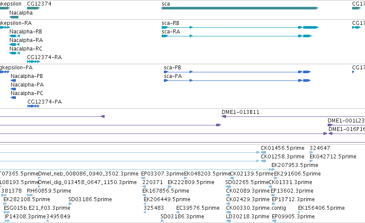
Task: Select the Nacalpha-PA protein label
Action: (27, 85)
